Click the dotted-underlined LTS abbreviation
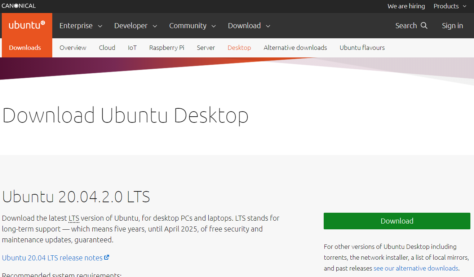The width and height of the screenshot is (474, 277). tap(74, 218)
